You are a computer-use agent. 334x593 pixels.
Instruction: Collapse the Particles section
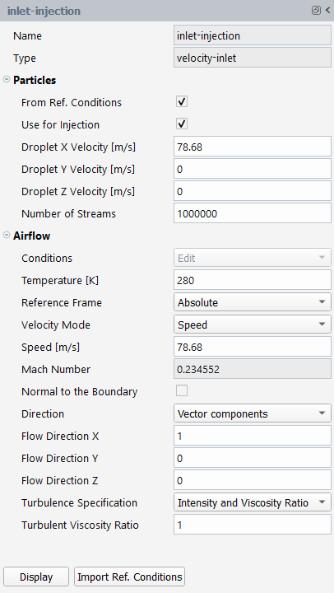coord(7,80)
